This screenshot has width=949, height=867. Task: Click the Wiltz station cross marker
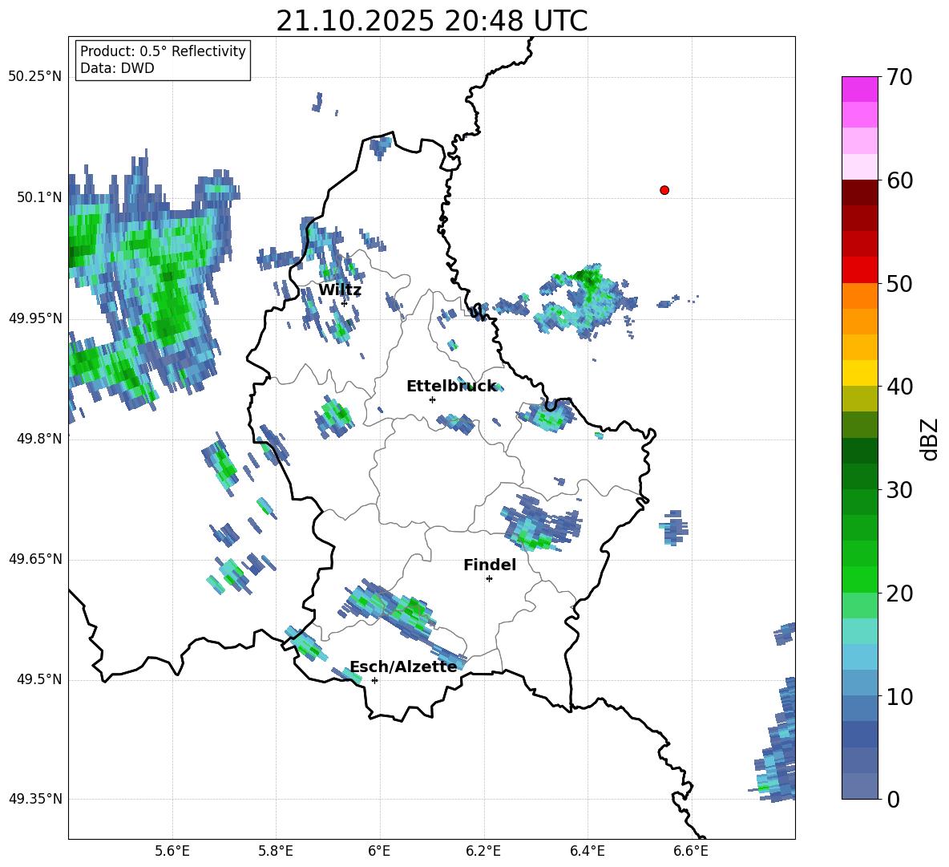[345, 303]
